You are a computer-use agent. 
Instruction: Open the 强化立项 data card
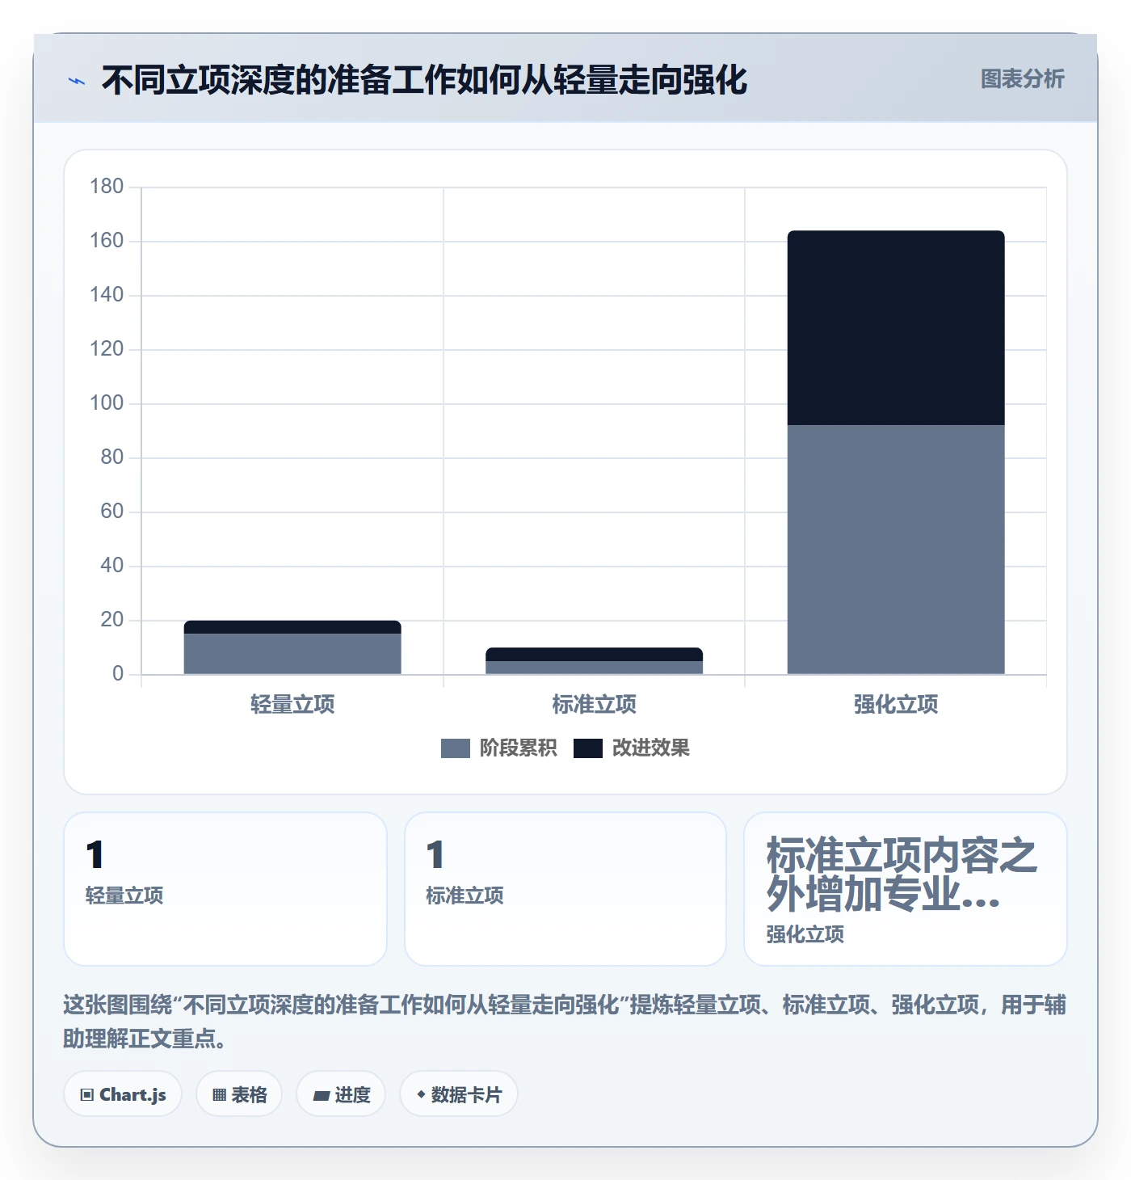pyautogui.click(x=906, y=889)
